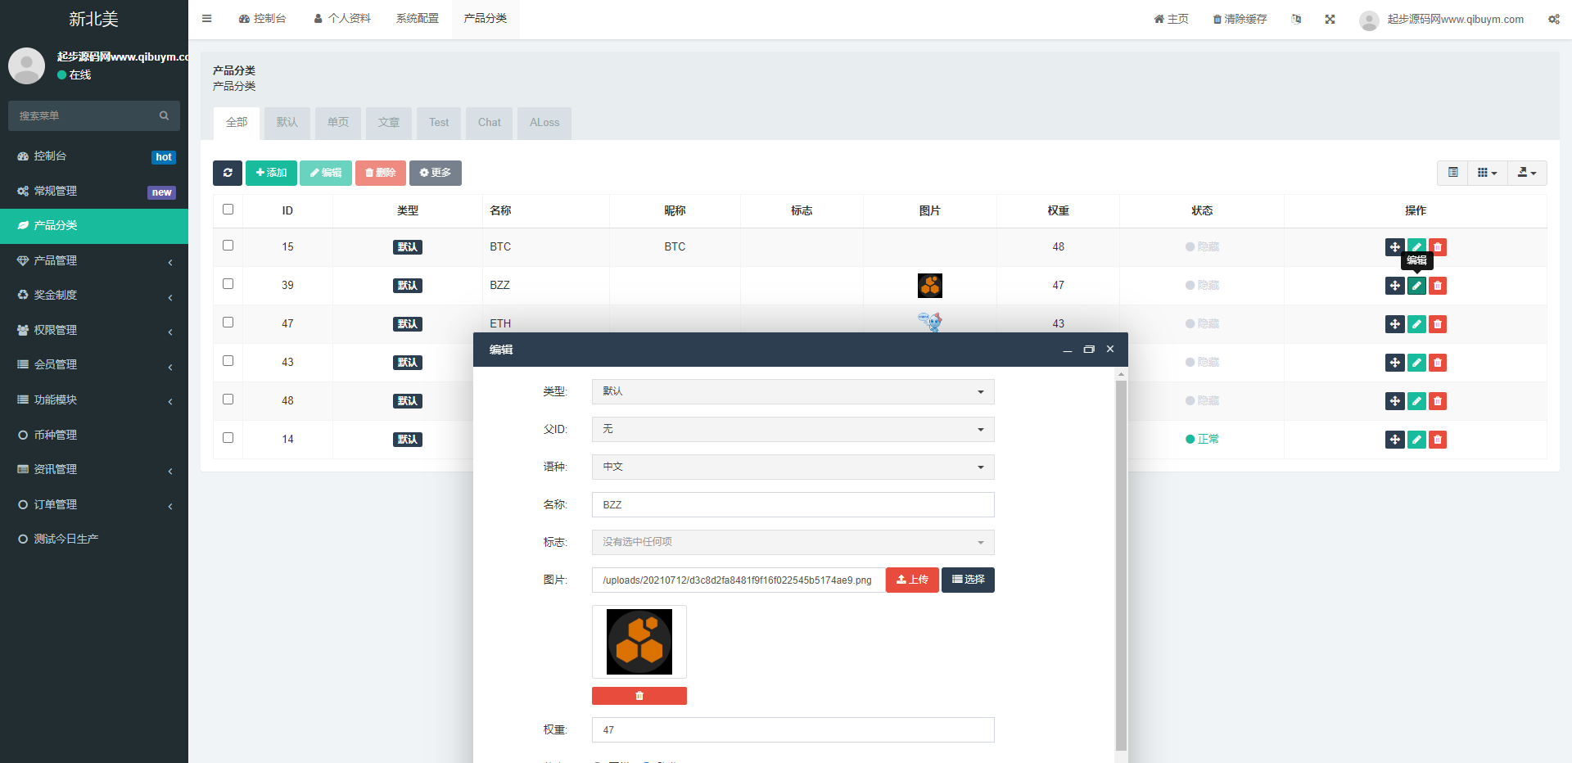Viewport: 1572px width, 763px height.
Task: Click the 更多 button in the toolbar
Action: [436, 173]
